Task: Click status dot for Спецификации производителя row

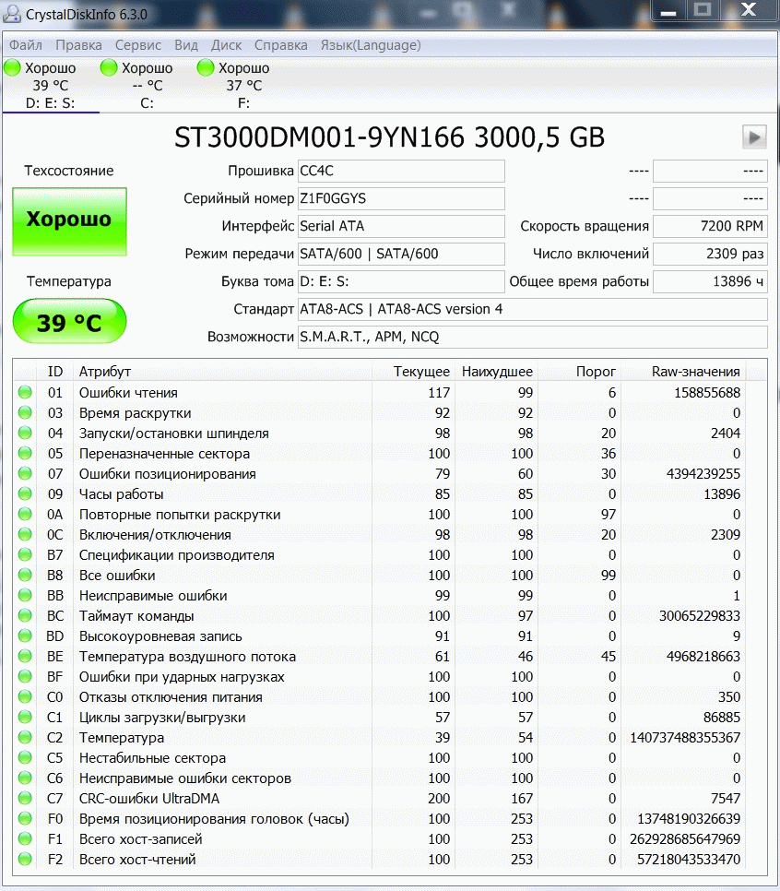Action: coord(25,554)
